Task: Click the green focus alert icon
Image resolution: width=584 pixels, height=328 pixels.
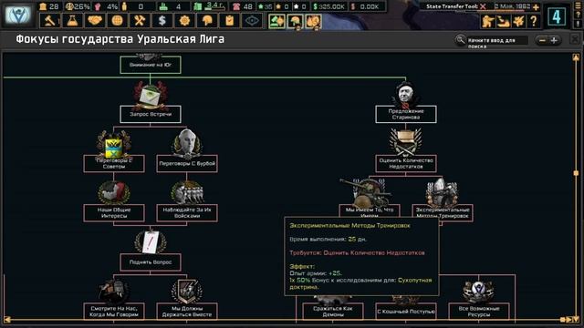Action: coord(276,21)
